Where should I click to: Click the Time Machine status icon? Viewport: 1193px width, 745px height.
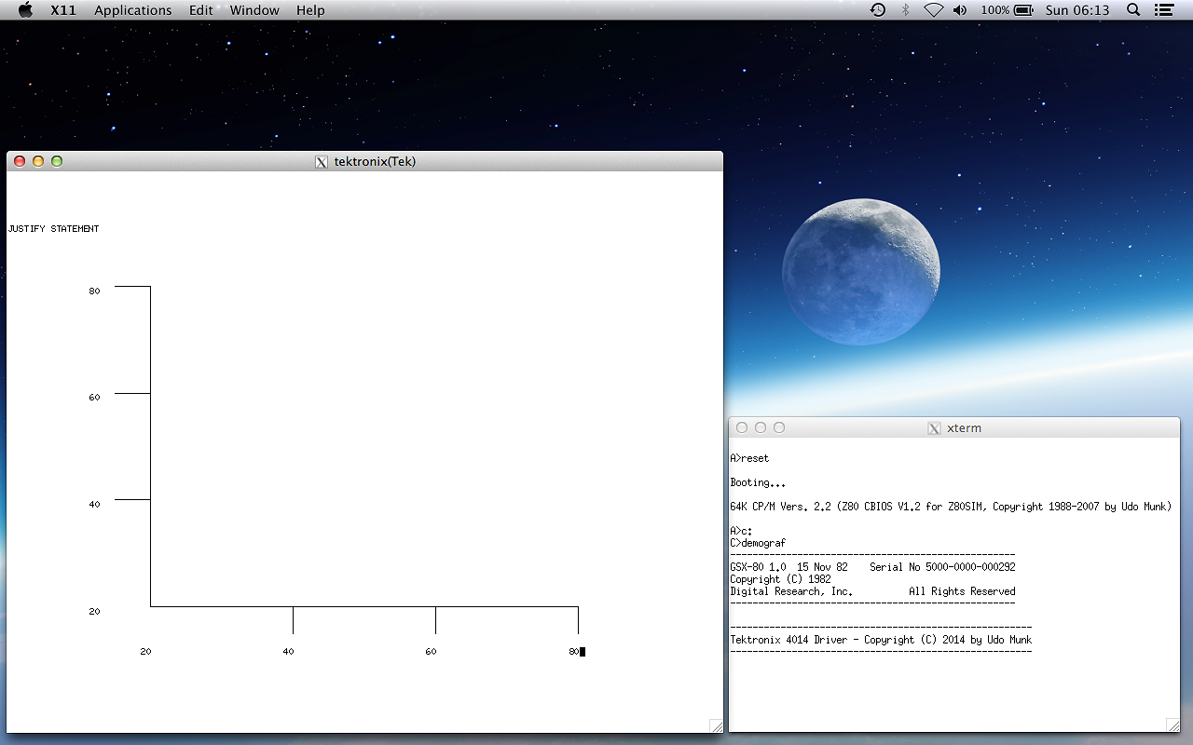[878, 10]
